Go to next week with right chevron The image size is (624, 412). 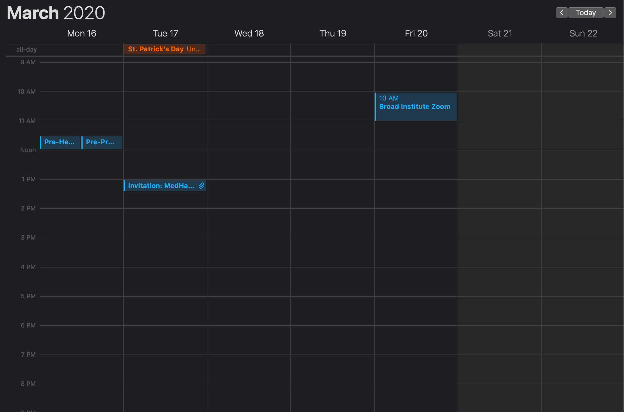(x=610, y=13)
